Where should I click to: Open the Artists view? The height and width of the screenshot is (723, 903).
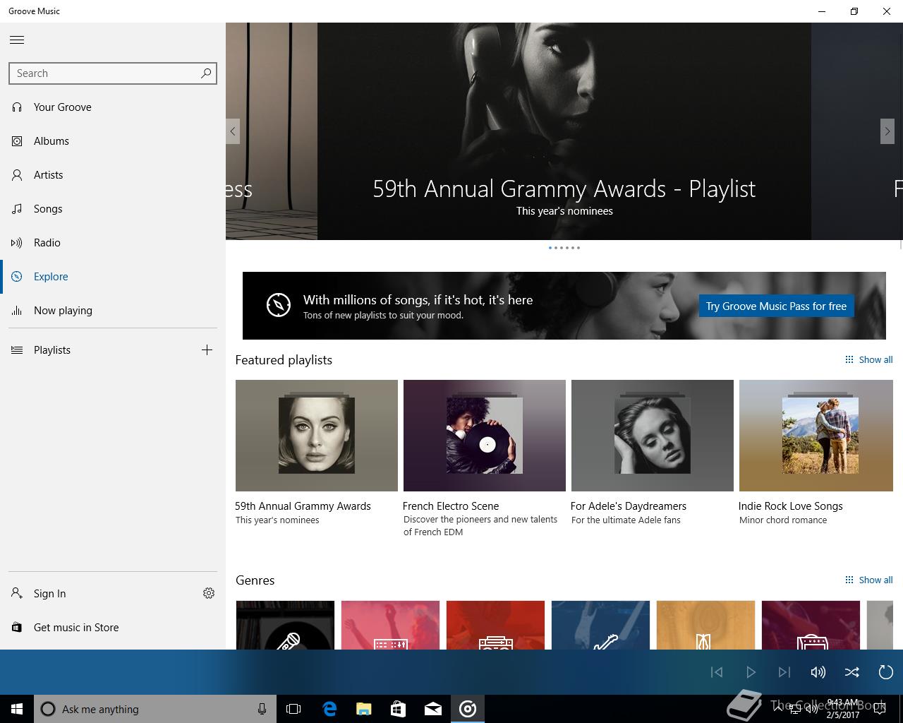[113, 175]
